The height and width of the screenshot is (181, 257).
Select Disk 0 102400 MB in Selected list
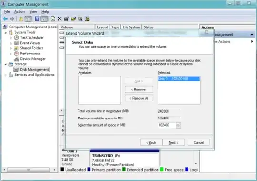(179, 79)
